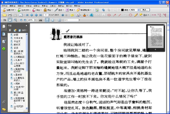Screen dimensions: 170x114
Task: Select the marquee zoom tool
Action: (15, 20)
